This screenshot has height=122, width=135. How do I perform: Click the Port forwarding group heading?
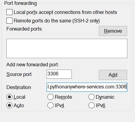pos(20,3)
